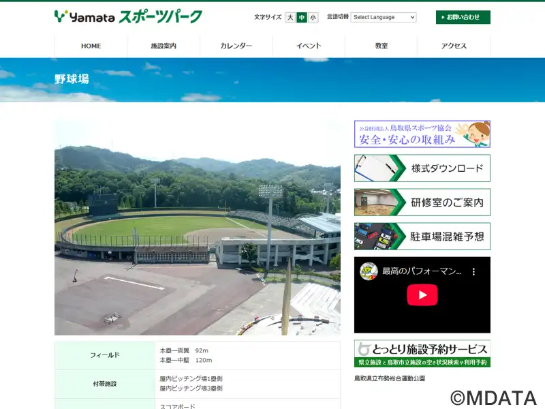545x409 pixels.
Task: Click the 野球場 page heading
Action: point(72,79)
